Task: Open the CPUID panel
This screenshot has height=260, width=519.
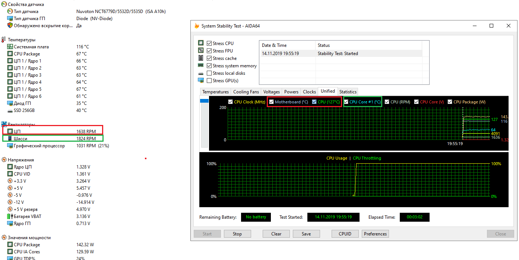Action: coord(345,234)
